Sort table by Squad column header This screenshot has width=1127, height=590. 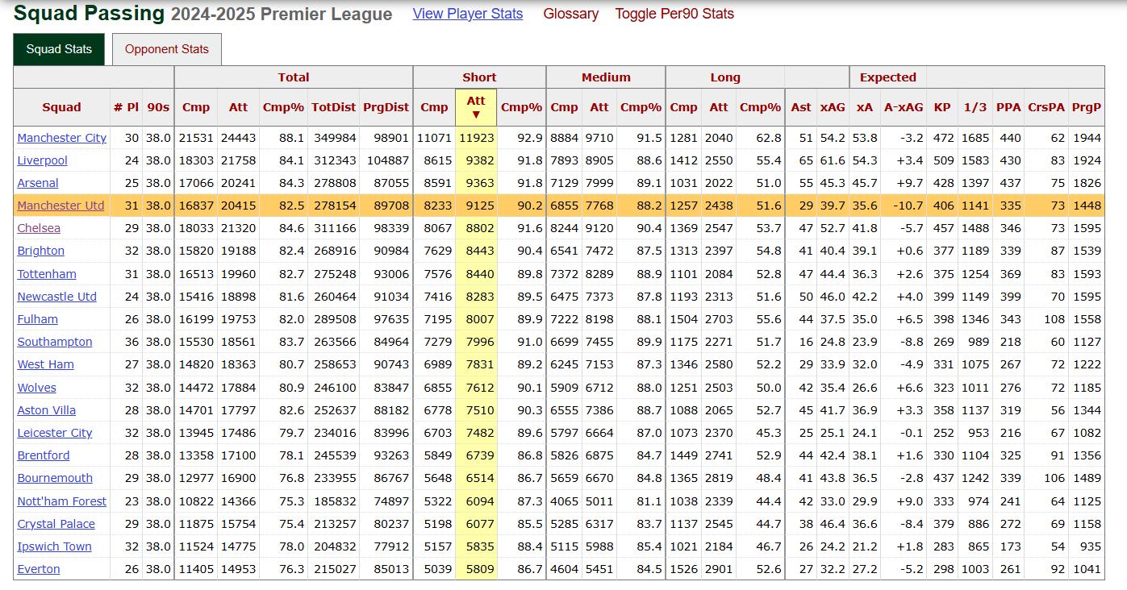coord(61,107)
